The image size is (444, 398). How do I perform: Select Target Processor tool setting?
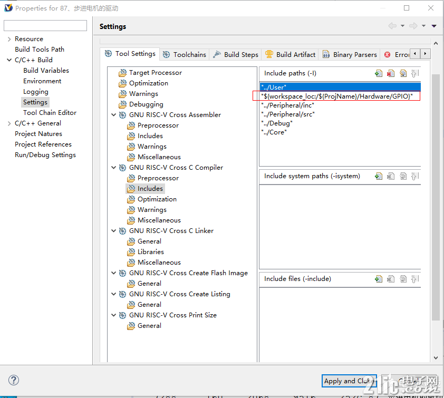pyautogui.click(x=156, y=73)
